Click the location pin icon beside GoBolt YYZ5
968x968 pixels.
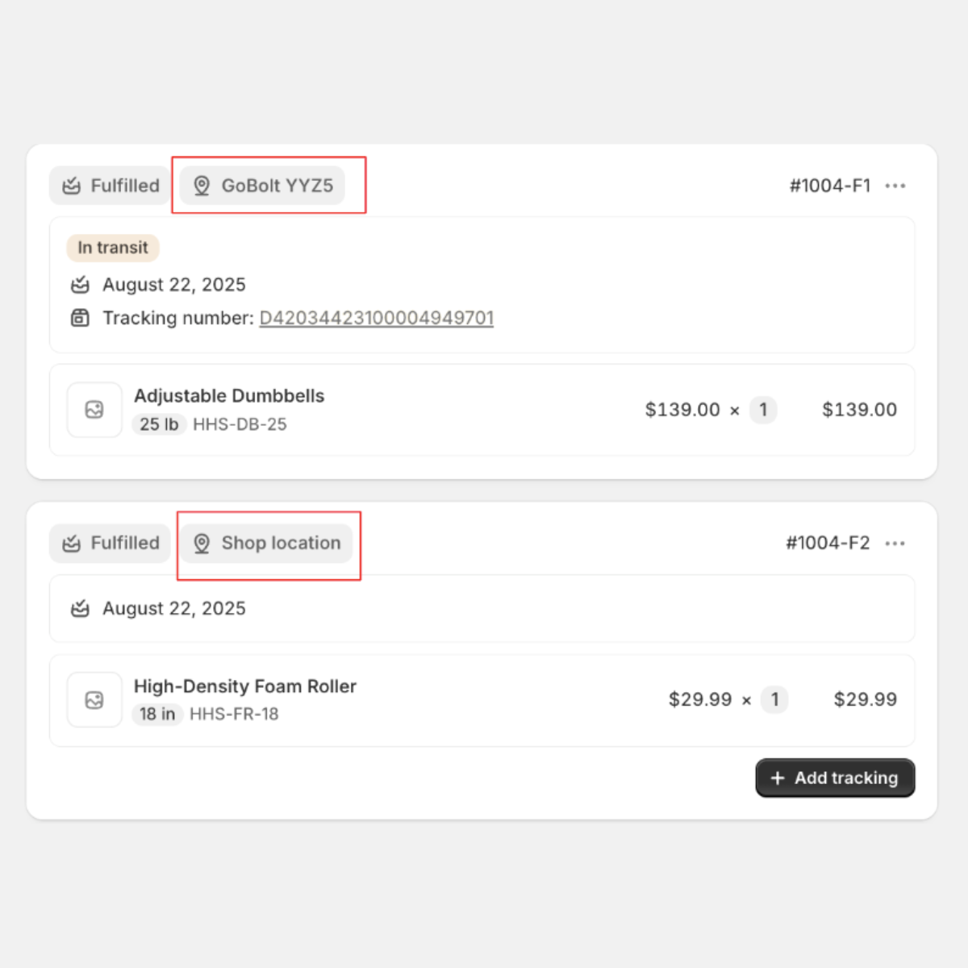pos(202,186)
